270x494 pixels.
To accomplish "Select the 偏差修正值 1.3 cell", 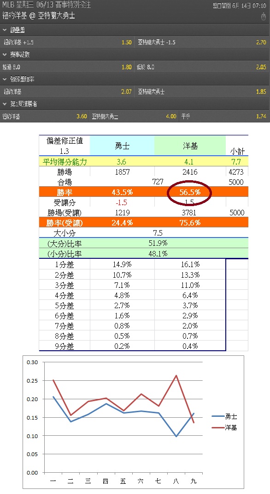I will [x=65, y=146].
